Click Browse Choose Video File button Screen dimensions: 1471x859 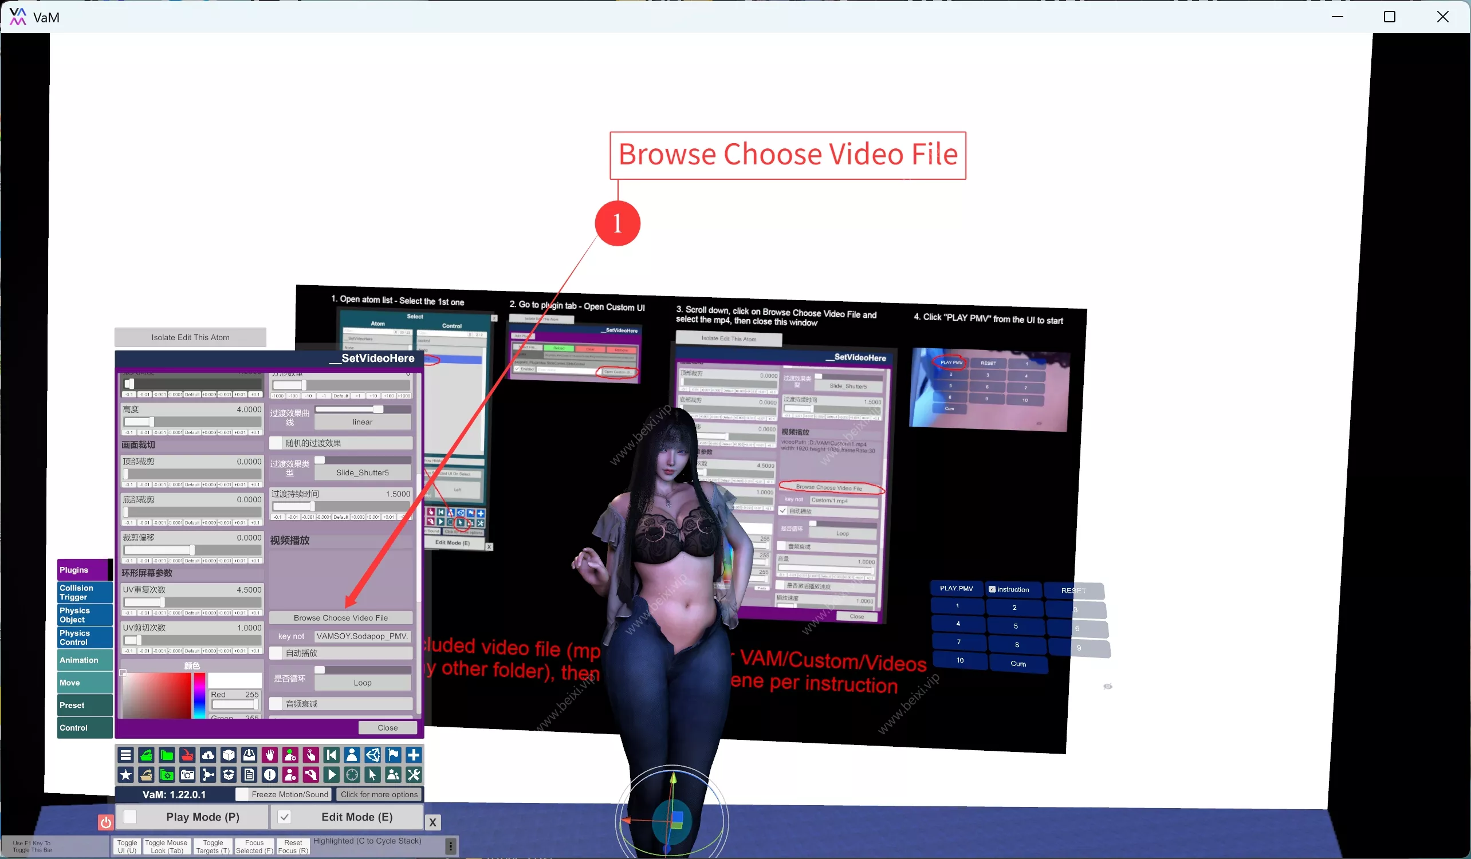tap(341, 617)
